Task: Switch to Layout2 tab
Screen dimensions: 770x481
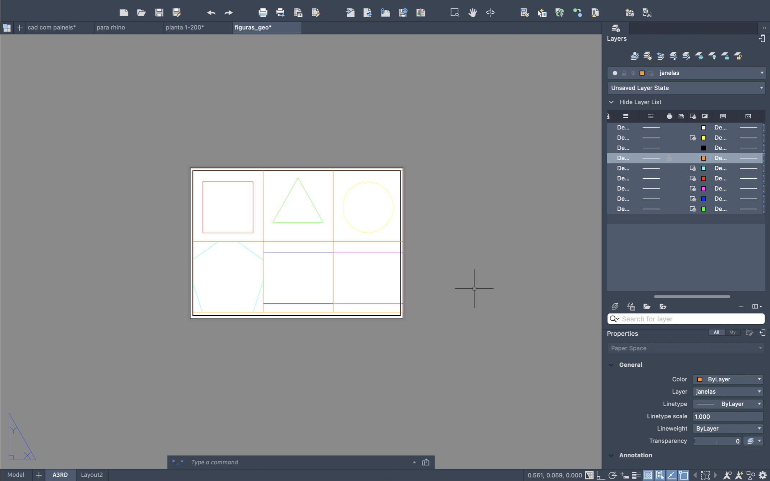Action: 92,475
